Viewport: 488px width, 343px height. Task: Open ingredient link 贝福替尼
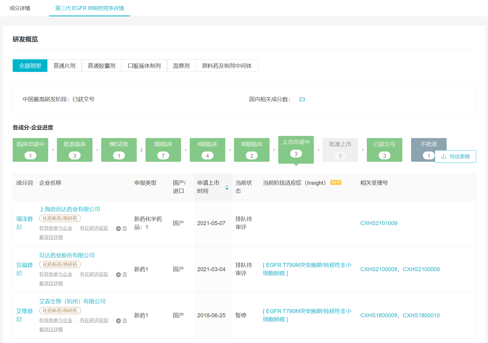(x=25, y=269)
